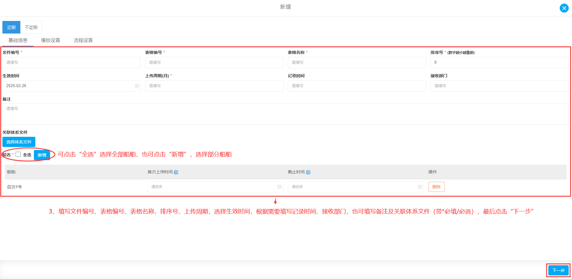Screen dimensions: 572x279
Task: Click calendar icon in 首次上传时间 field
Action: pyautogui.click(x=279, y=187)
